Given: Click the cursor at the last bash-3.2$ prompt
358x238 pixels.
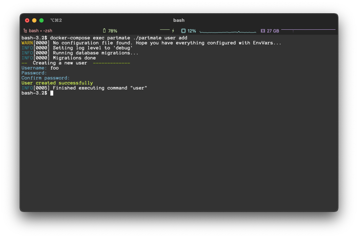Looking at the screenshot, I should pyautogui.click(x=52, y=93).
